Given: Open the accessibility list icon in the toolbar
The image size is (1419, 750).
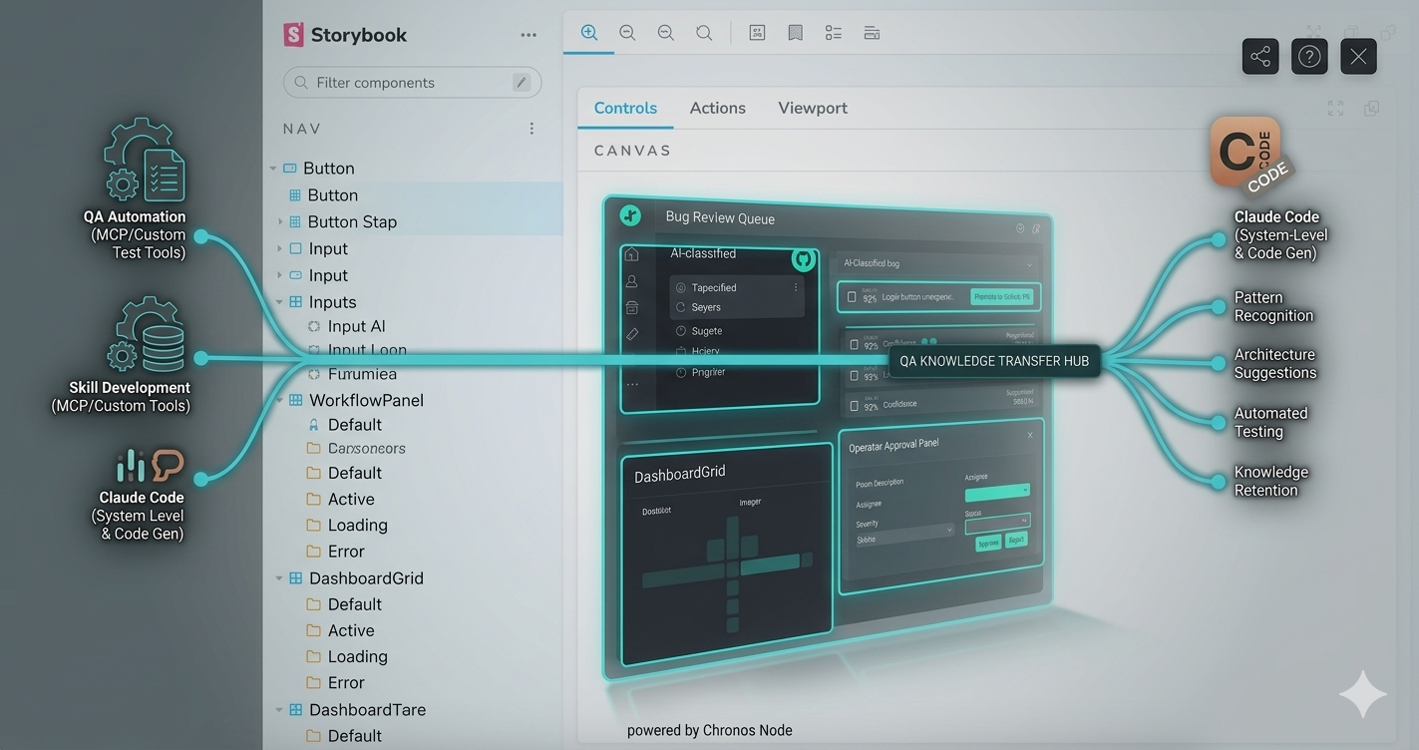Looking at the screenshot, I should [833, 32].
